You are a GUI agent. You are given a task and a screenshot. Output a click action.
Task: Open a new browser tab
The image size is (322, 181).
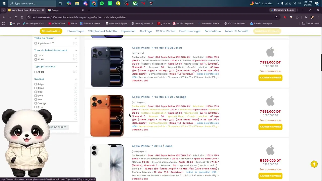[89, 10]
